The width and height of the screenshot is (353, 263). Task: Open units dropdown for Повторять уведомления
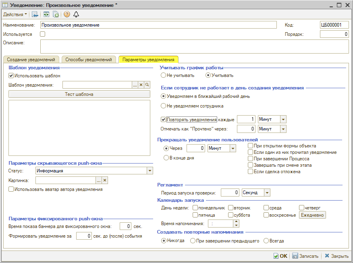point(283,119)
